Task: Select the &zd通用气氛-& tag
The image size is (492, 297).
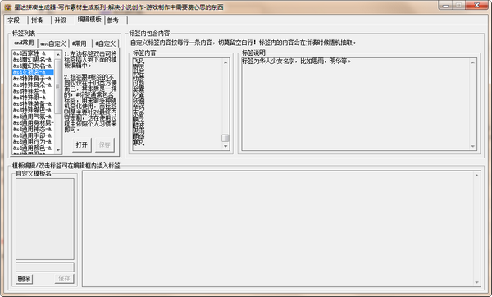Action: pyautogui.click(x=33, y=117)
